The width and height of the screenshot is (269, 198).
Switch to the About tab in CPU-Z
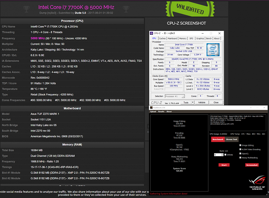coord(217,39)
